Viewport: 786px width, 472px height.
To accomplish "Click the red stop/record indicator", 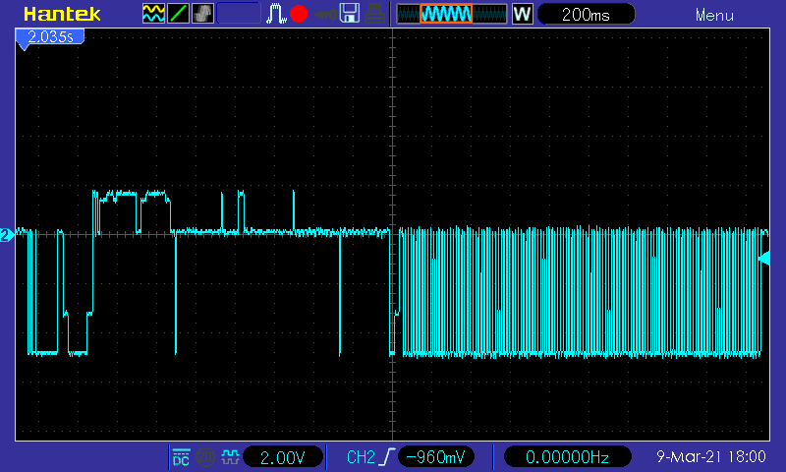I will point(299,14).
